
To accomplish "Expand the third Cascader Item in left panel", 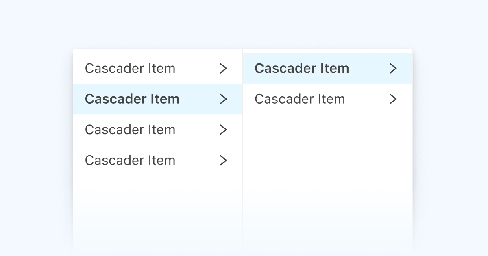I will (x=223, y=130).
